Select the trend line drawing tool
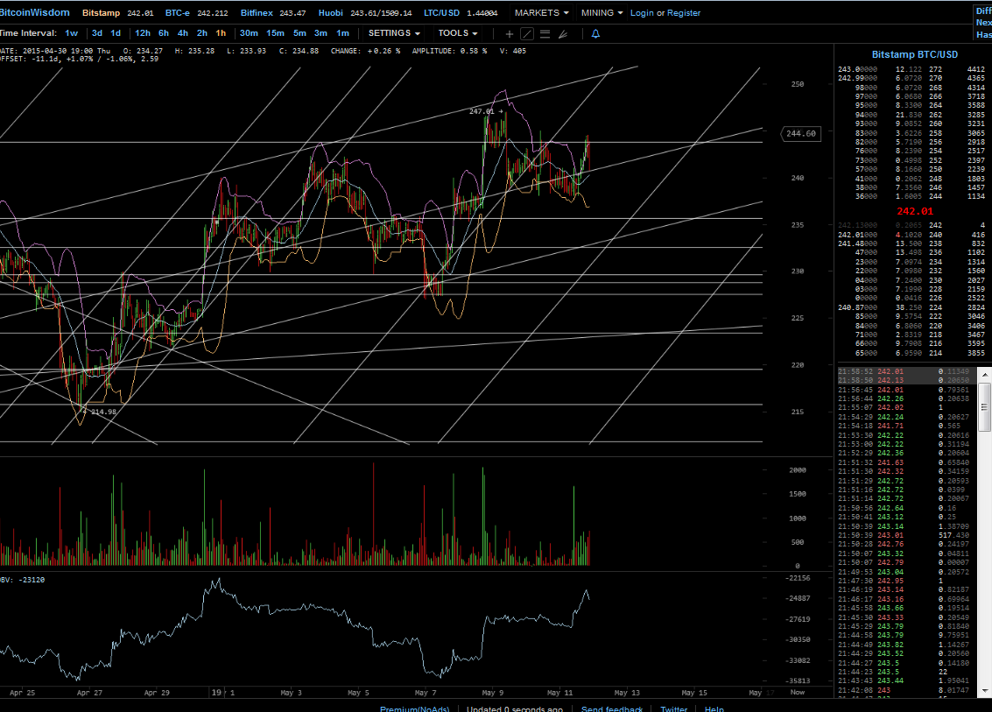 [527, 34]
